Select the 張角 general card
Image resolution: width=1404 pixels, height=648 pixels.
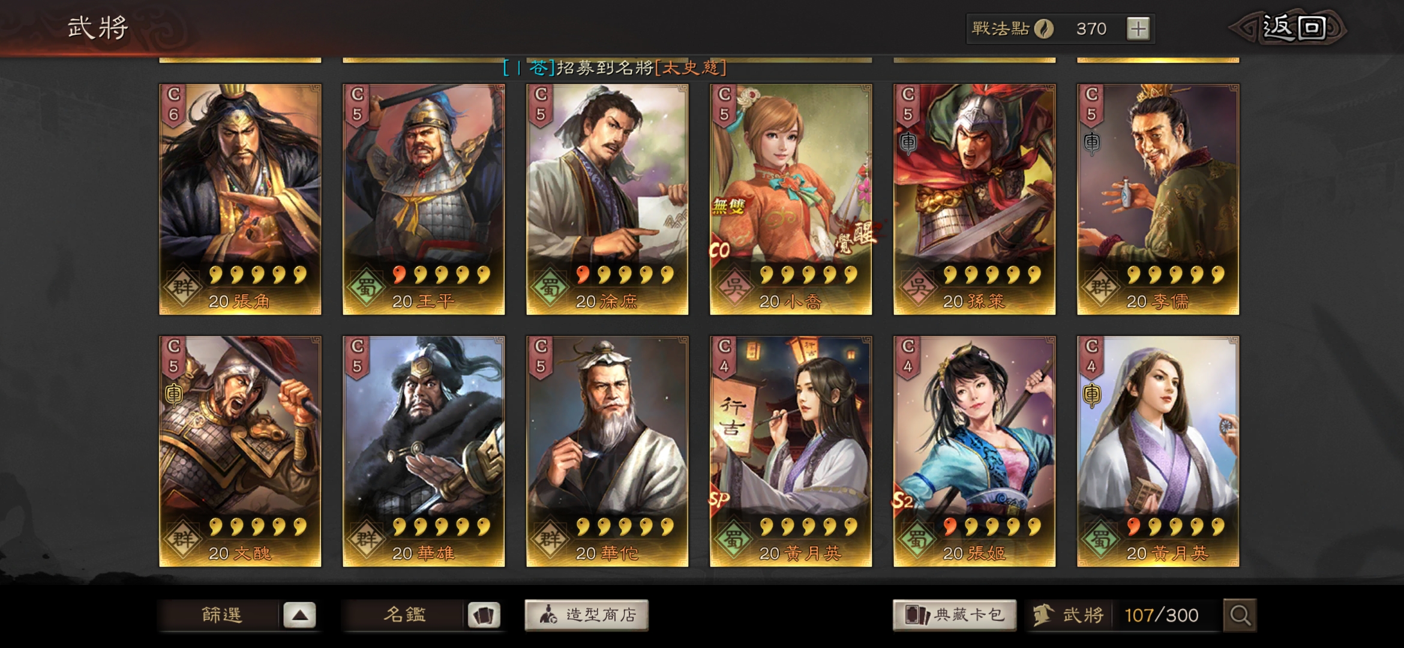pos(240,199)
